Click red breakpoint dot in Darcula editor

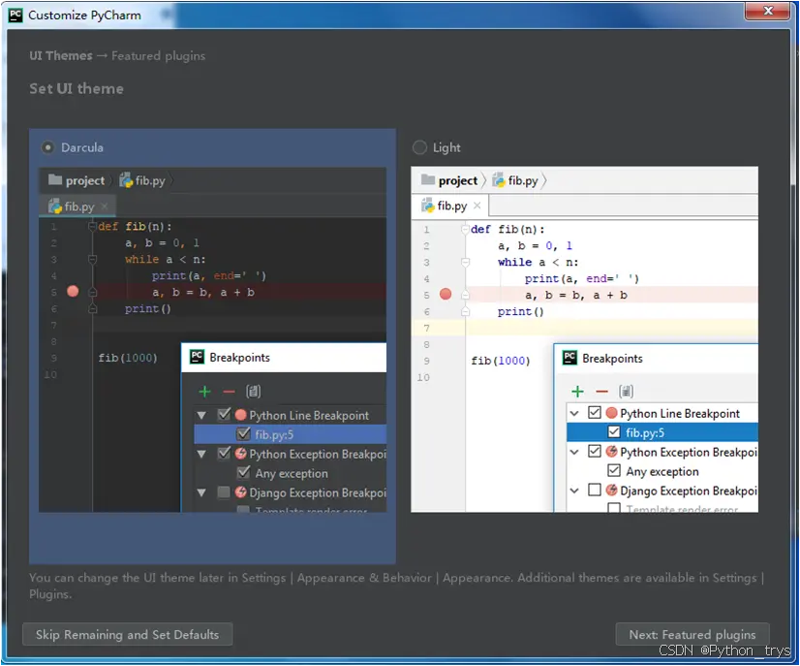click(x=73, y=292)
